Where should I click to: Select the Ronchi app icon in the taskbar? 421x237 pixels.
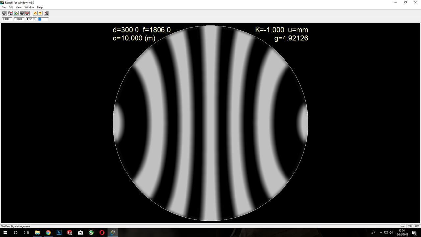pos(113,232)
